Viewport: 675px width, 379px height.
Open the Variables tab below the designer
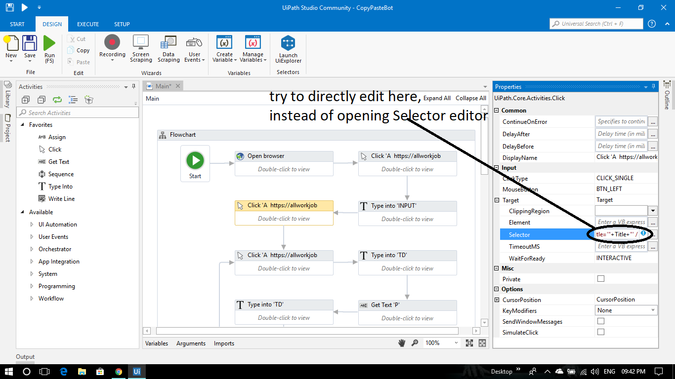(157, 343)
